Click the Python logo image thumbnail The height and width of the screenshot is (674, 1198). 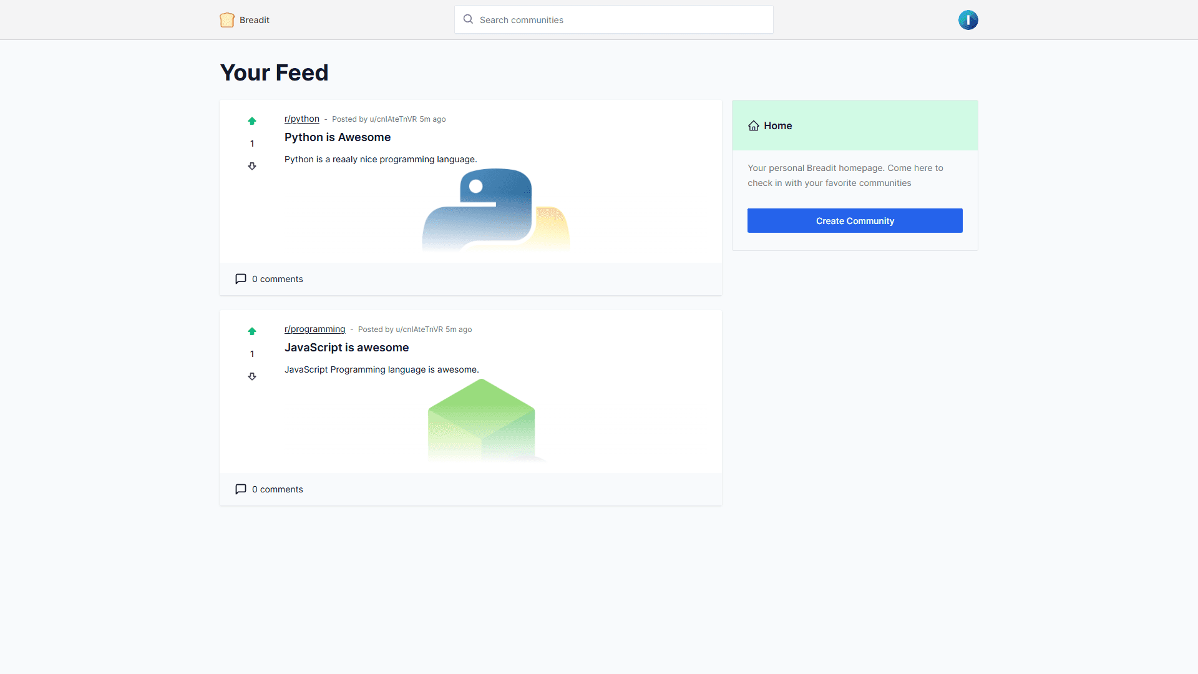495,210
